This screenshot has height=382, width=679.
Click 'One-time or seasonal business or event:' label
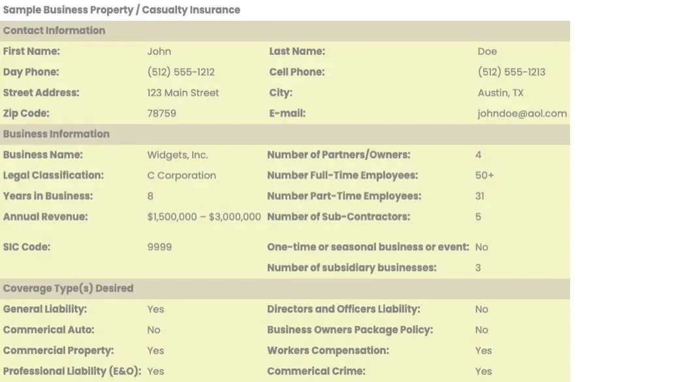coord(368,247)
